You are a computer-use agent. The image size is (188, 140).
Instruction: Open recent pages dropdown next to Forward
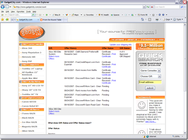coord(10,7)
